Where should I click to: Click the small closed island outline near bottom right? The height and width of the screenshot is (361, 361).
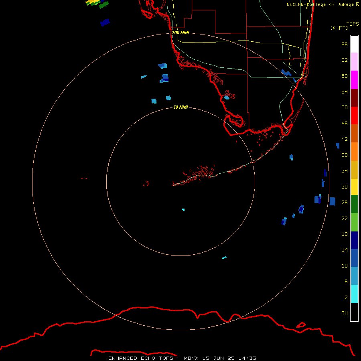[x=301, y=325]
